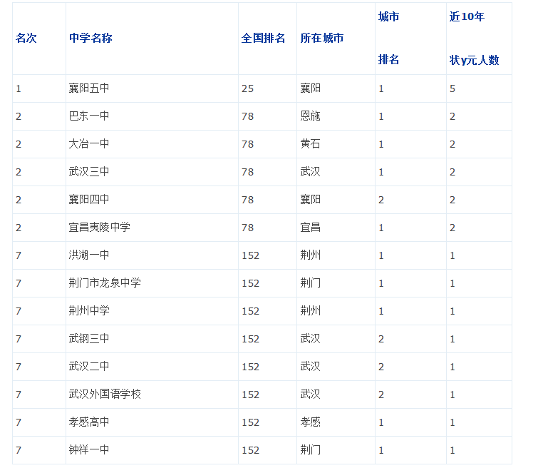Screen dimensions: 538x473
Task: Select the school name 武汉三中
Action: 89,172
